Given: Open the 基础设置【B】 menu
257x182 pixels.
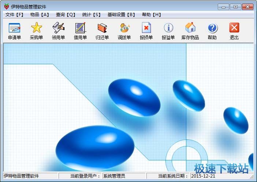Looking at the screenshot, I should (121, 15).
